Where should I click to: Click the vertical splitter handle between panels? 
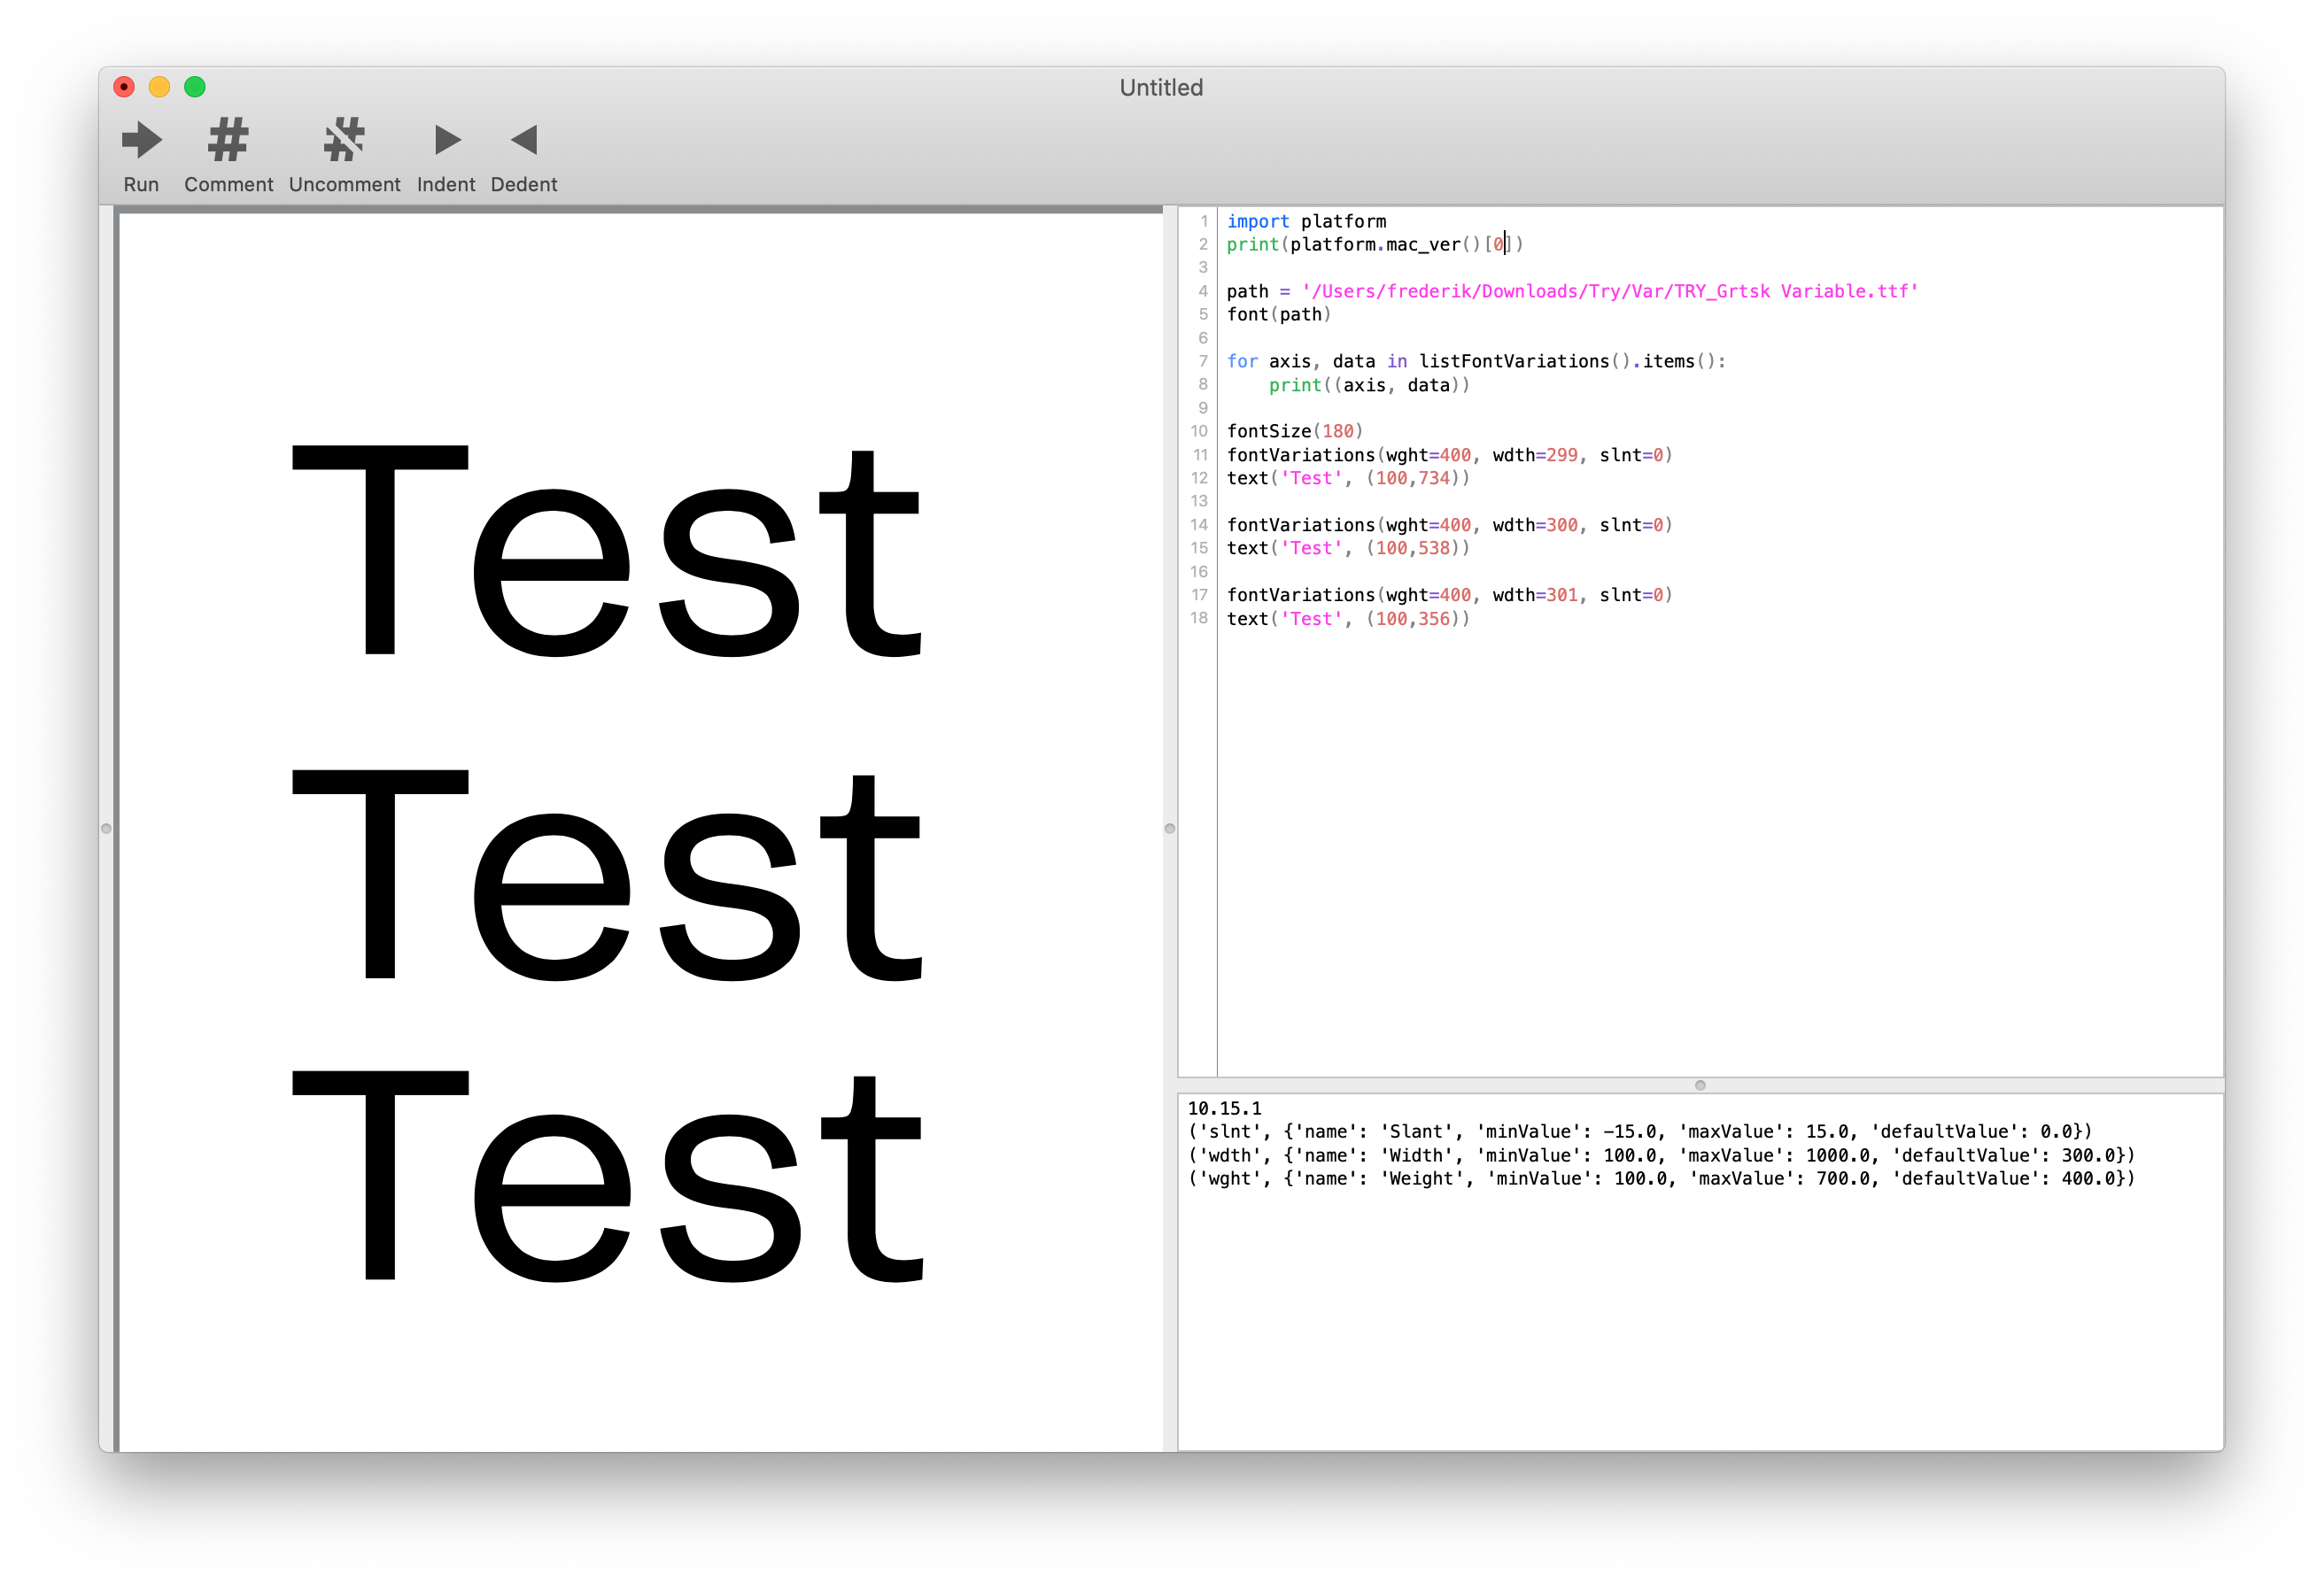tap(1170, 828)
